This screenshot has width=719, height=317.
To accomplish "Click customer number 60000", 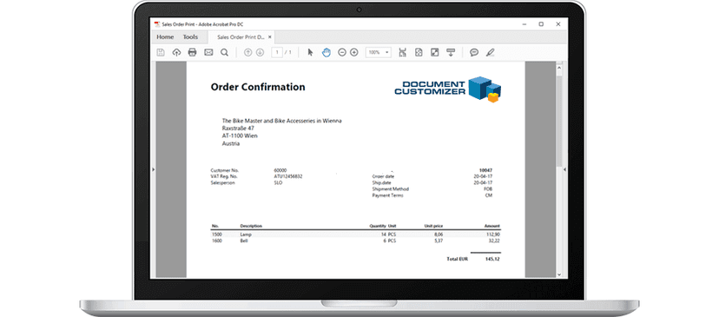I will [280, 170].
